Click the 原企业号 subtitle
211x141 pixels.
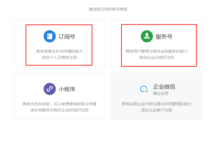coord(160,94)
